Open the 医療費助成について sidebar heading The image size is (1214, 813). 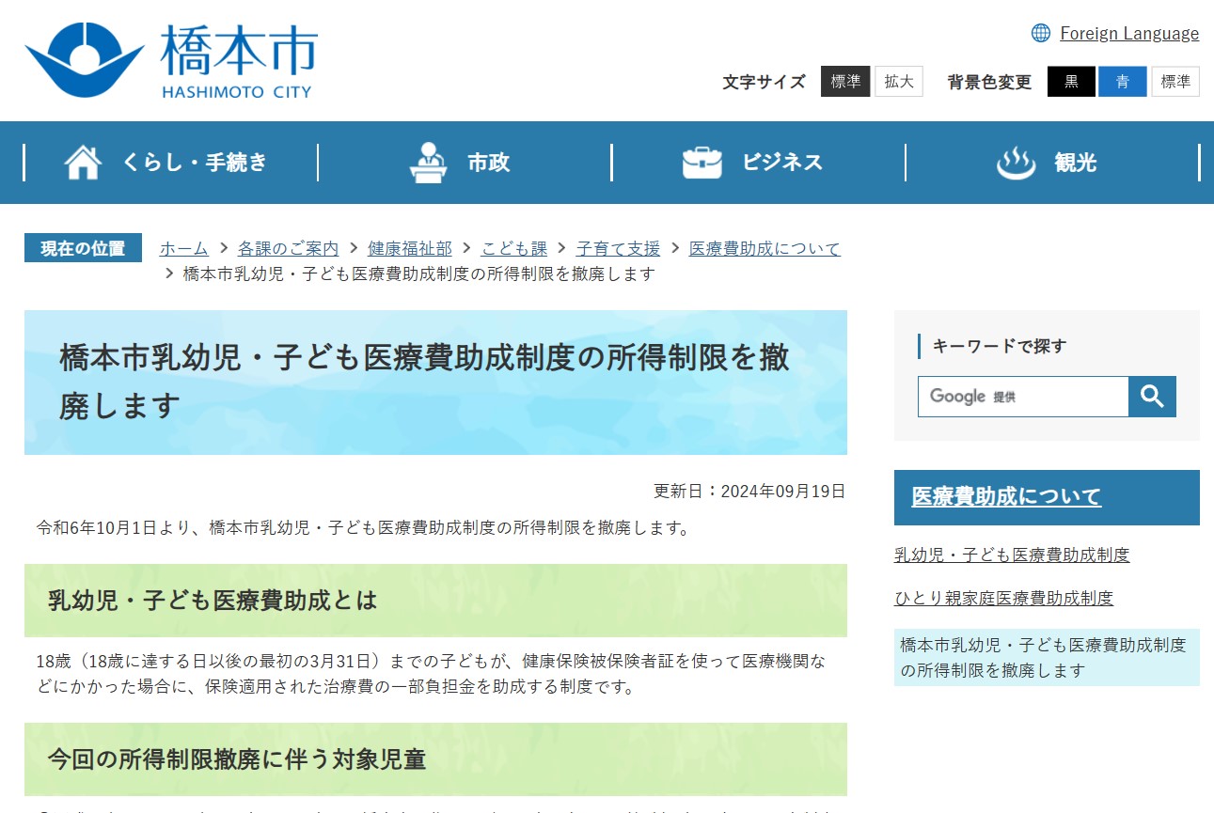point(1006,496)
